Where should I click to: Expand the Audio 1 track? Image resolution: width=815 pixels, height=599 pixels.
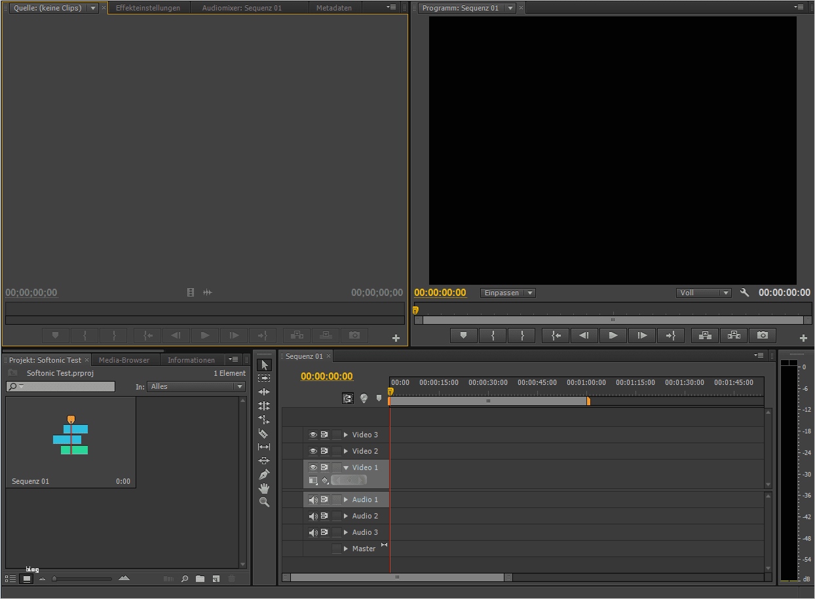(x=346, y=499)
